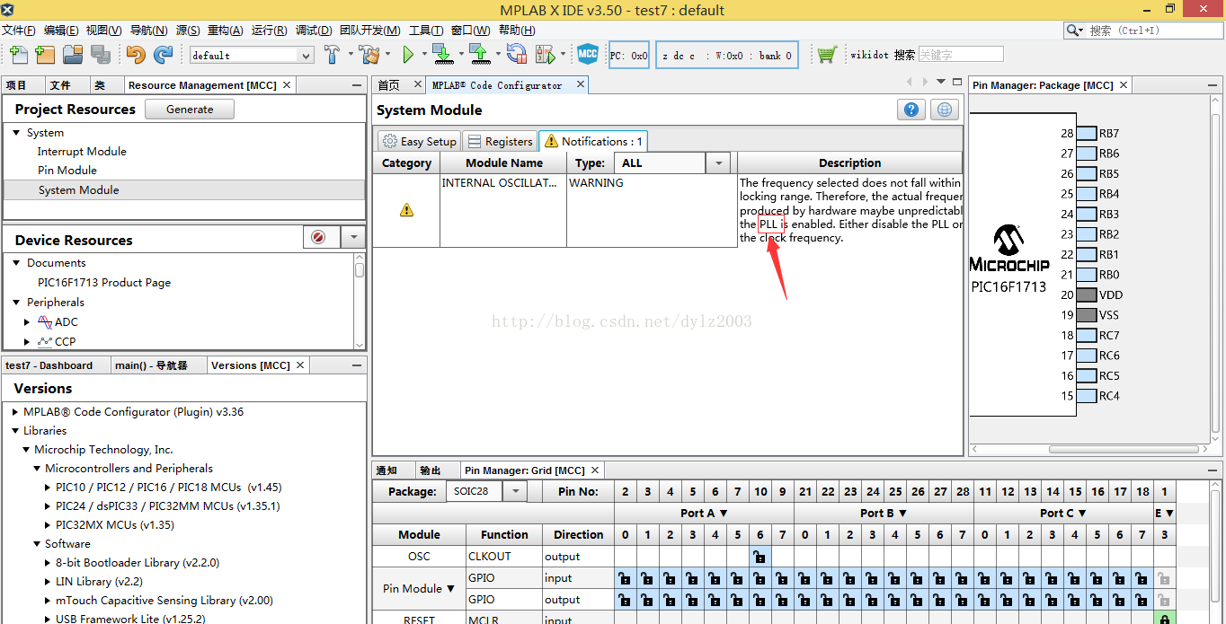Click the Clean and Build broom icon
Image resolution: width=1226 pixels, height=624 pixels.
pyautogui.click(x=369, y=55)
